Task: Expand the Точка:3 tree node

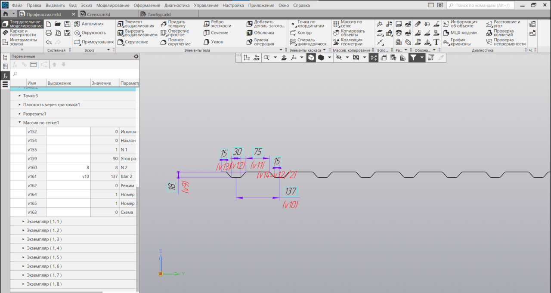Action: (20, 96)
